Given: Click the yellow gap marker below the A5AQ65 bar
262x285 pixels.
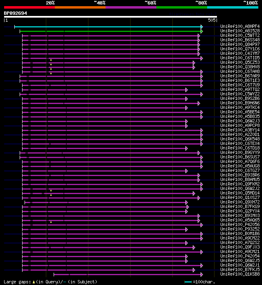Looking at the screenshot, I should coord(51,222).
